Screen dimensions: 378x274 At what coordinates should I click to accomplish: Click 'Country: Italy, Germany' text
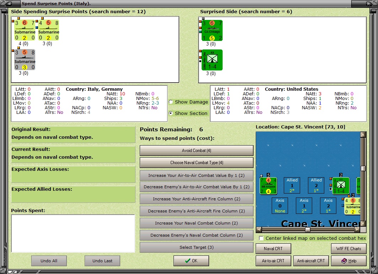click(94, 89)
